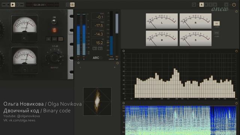This screenshot has width=240, height=135.
Task: Flip the compressor ON toggle switch
Action: pos(54,22)
